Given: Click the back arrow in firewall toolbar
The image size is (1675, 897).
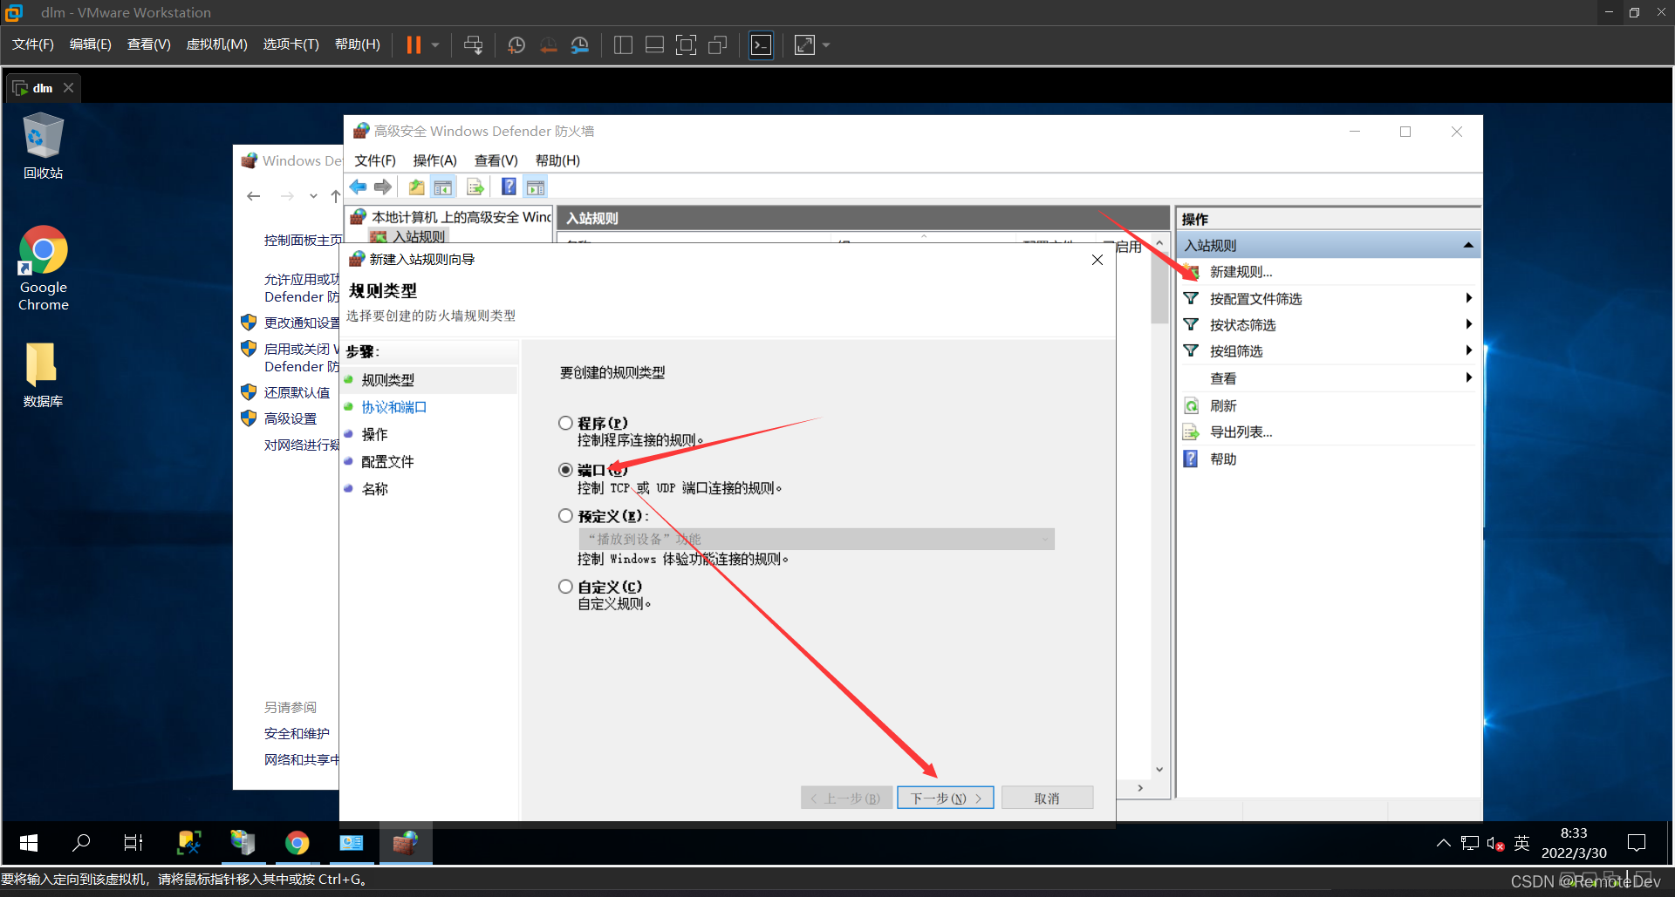Looking at the screenshot, I should click(x=358, y=187).
